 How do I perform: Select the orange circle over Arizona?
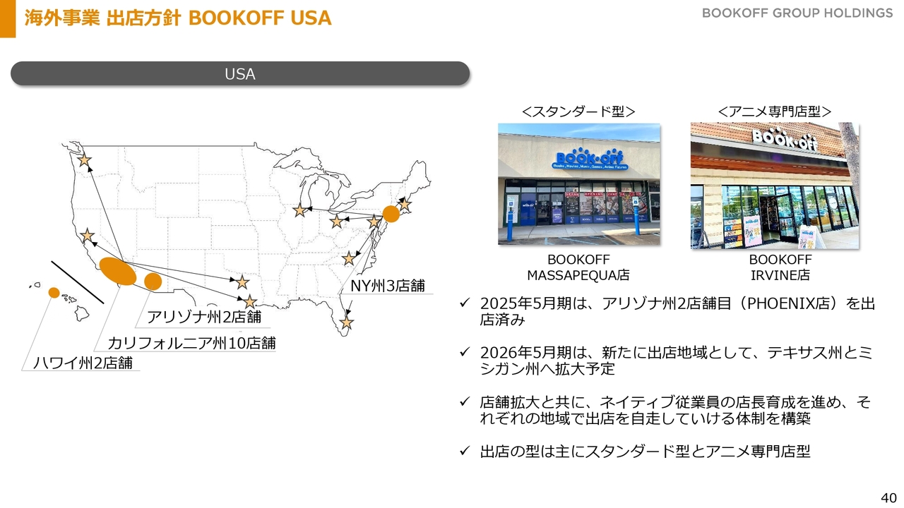tap(153, 281)
